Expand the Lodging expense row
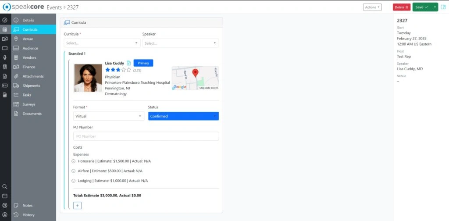This screenshot has height=221, width=449. 74,181
